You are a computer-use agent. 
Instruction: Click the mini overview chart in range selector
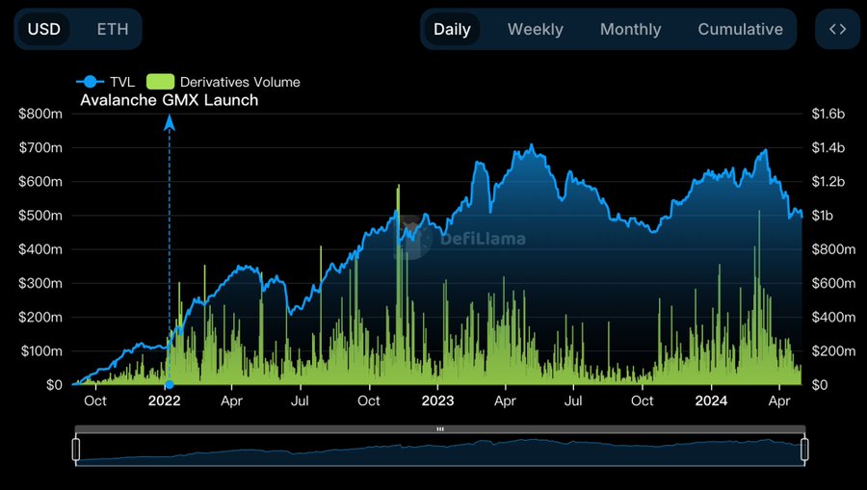click(x=440, y=450)
